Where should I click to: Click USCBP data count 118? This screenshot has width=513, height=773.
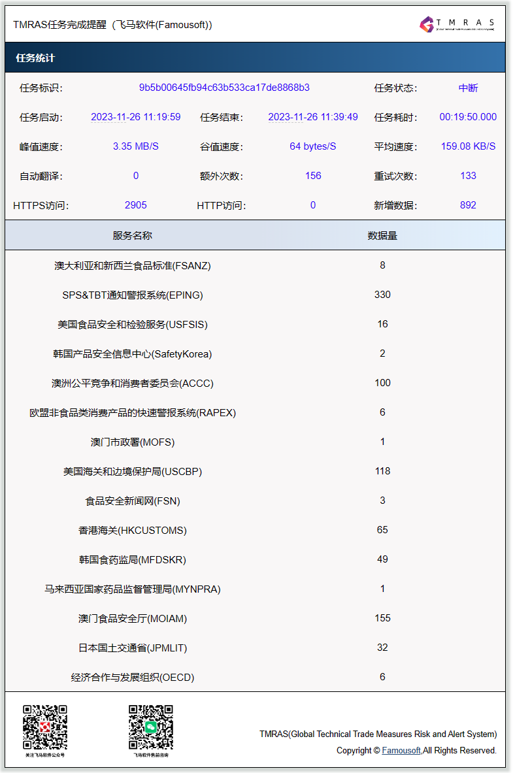pyautogui.click(x=382, y=471)
